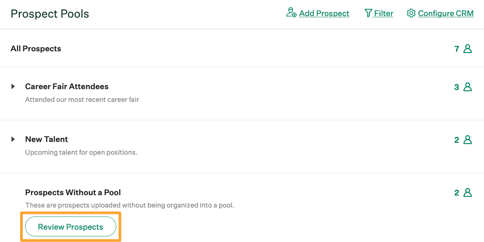Click the person icon beside All Prospects count
Screen dimensions: 484x242
(x=467, y=48)
